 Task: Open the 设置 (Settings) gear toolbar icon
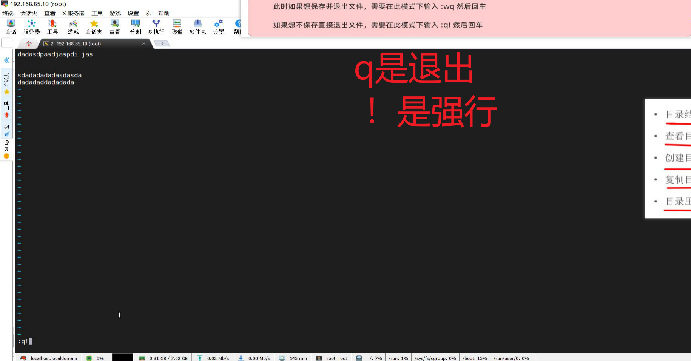(x=219, y=27)
